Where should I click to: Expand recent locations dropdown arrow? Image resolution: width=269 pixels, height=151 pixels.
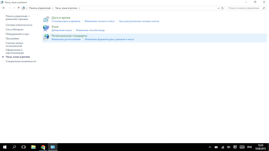coord(14,8)
